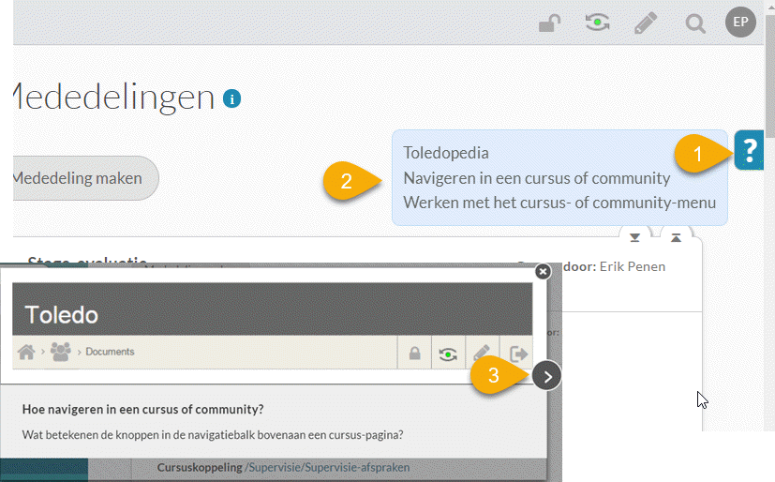The height and width of the screenshot is (482, 775).
Task: Open the Supervisie-afspraken cursuskoppeling link
Action: 327,467
